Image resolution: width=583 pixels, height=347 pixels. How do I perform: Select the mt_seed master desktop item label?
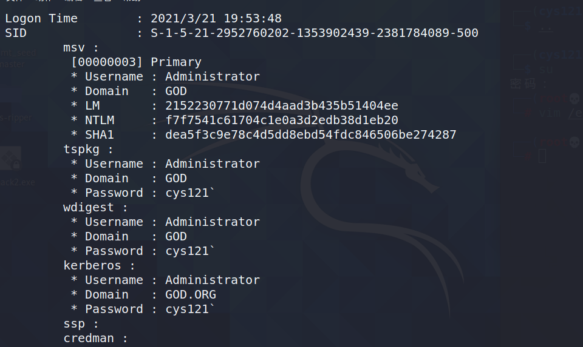[x=18, y=58]
